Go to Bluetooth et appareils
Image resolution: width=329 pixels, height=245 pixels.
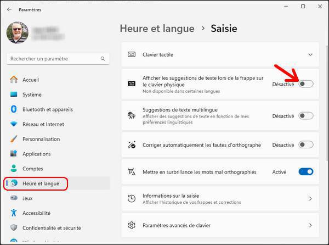[58, 109]
